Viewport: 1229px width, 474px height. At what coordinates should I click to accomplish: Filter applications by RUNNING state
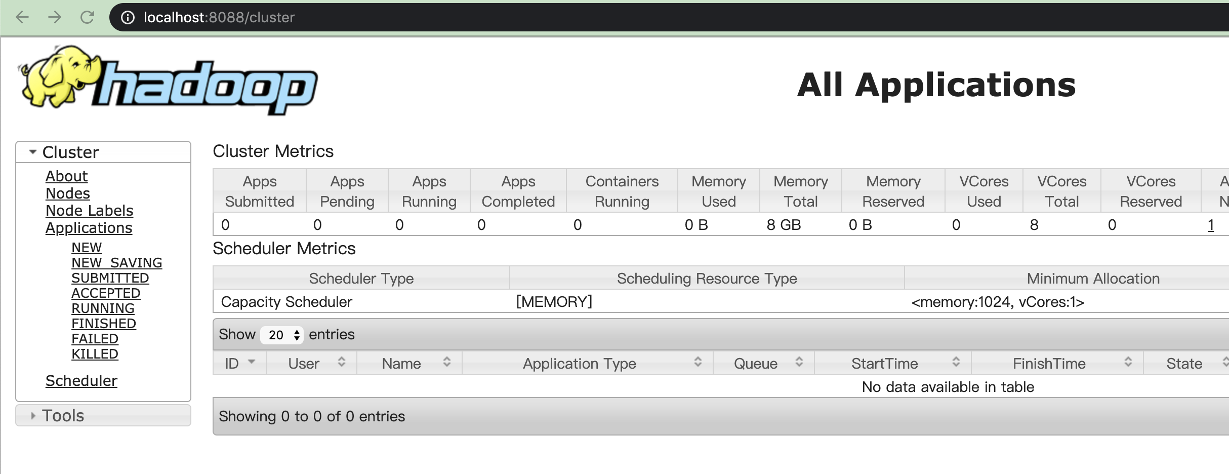click(x=103, y=308)
